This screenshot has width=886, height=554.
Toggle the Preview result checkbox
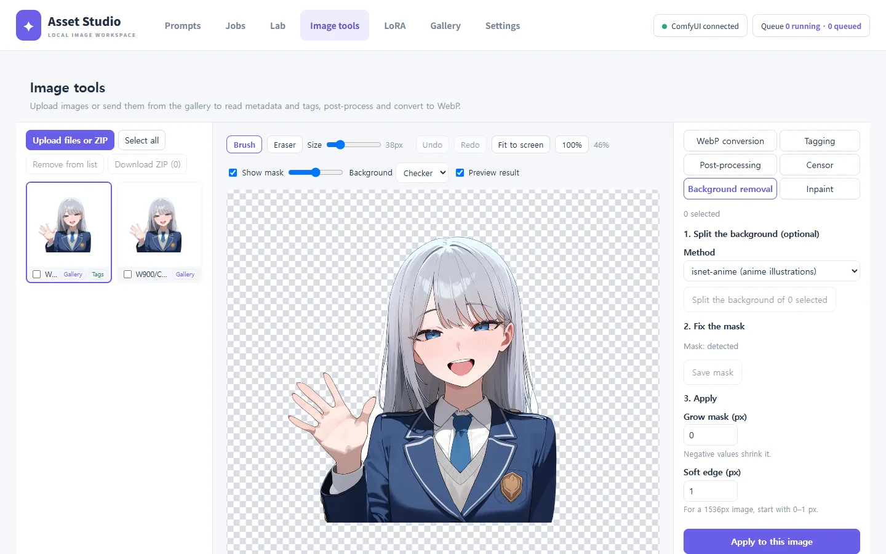pyautogui.click(x=460, y=172)
